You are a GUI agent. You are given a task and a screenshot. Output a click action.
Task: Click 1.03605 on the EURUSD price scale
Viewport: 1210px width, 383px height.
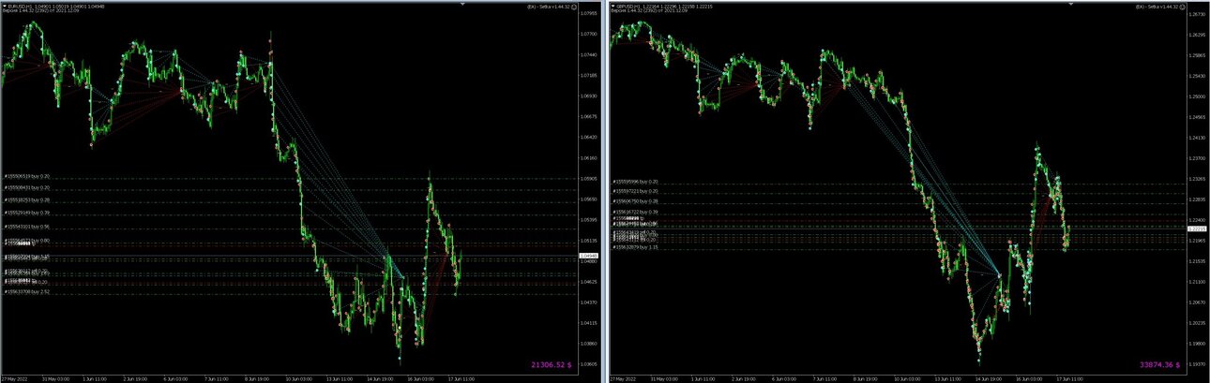click(x=590, y=364)
